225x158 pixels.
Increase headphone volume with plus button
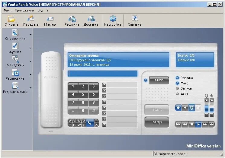coord(207,100)
